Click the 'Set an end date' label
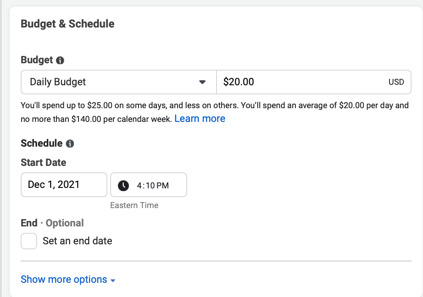423x297 pixels. click(x=77, y=241)
